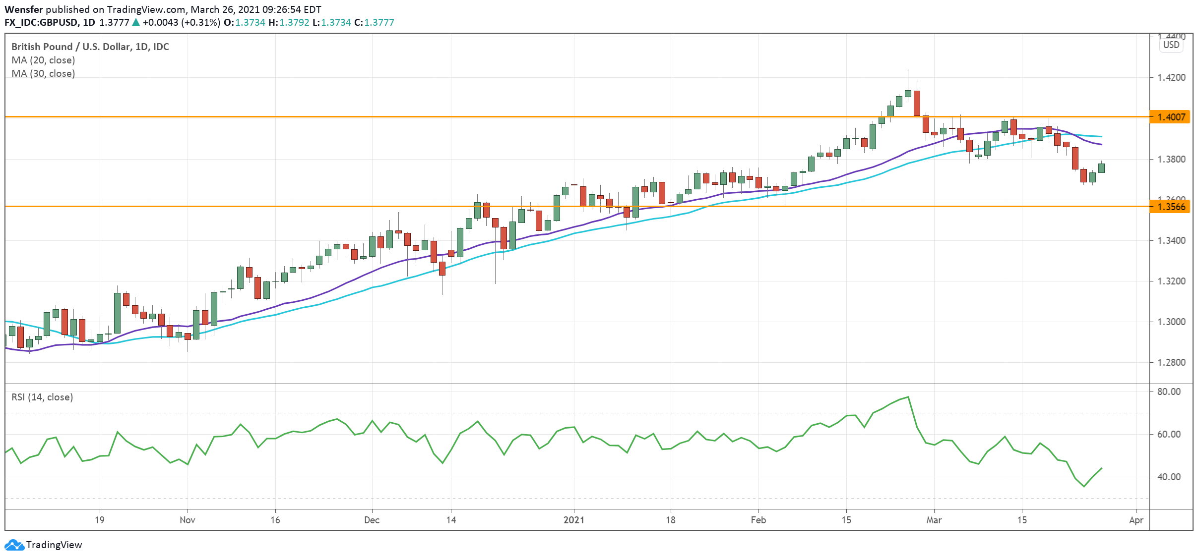Click the Nov label on time axis
1198x559 pixels.
[x=187, y=520]
